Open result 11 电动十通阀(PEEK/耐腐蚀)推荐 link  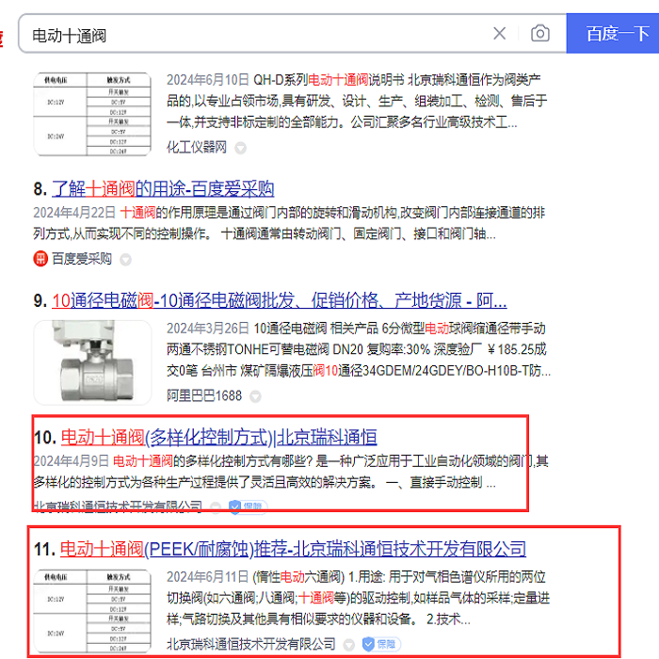(294, 549)
